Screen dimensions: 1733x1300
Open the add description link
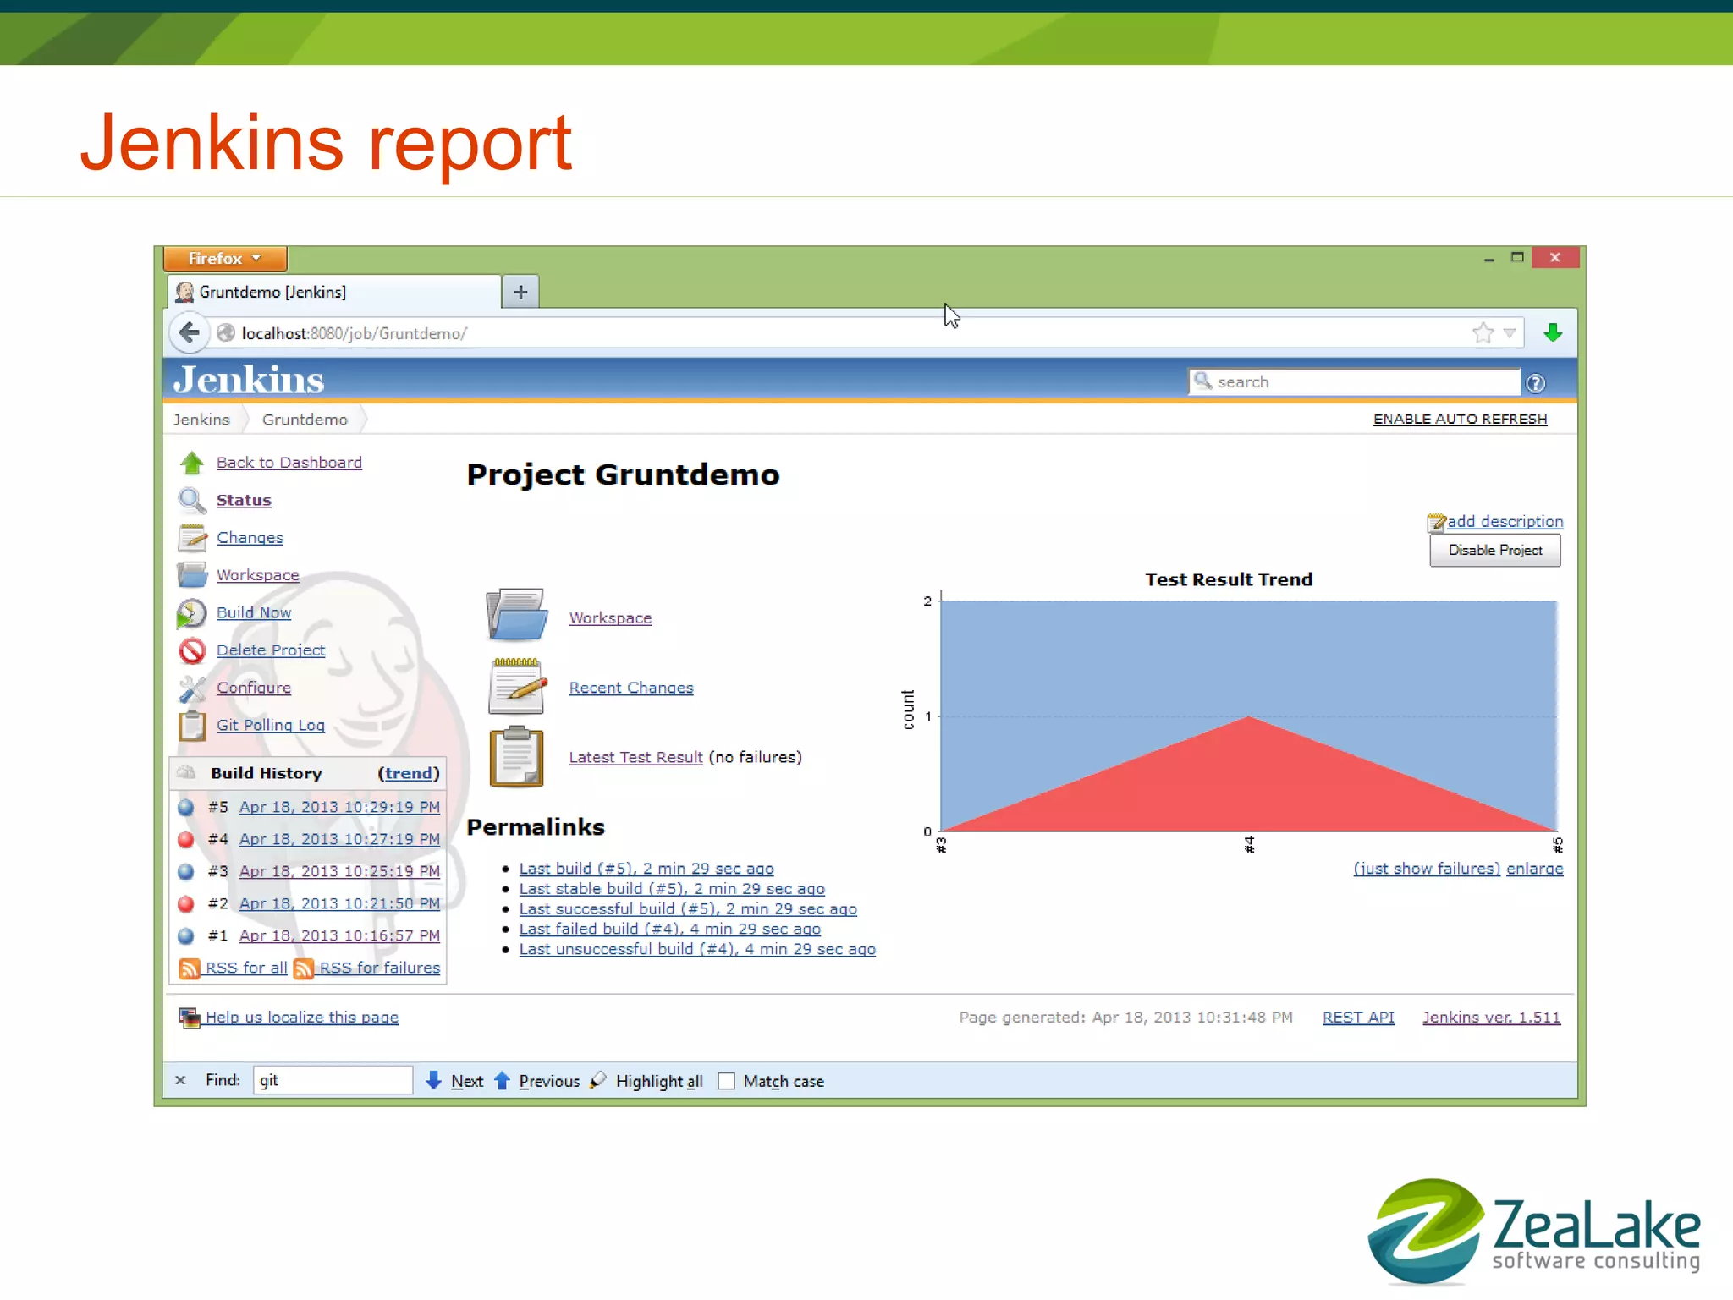pos(1505,522)
